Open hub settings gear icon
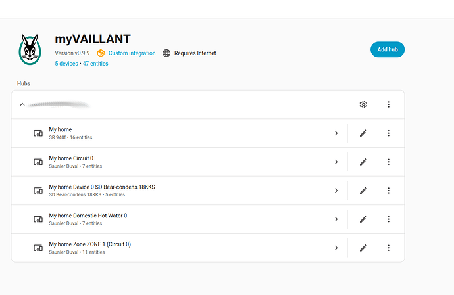This screenshot has width=454, height=295. click(x=363, y=104)
